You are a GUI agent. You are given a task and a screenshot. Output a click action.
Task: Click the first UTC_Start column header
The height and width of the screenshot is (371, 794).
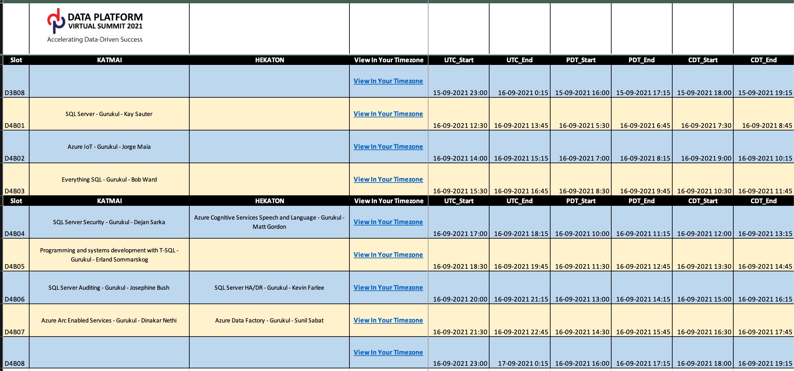coord(459,60)
